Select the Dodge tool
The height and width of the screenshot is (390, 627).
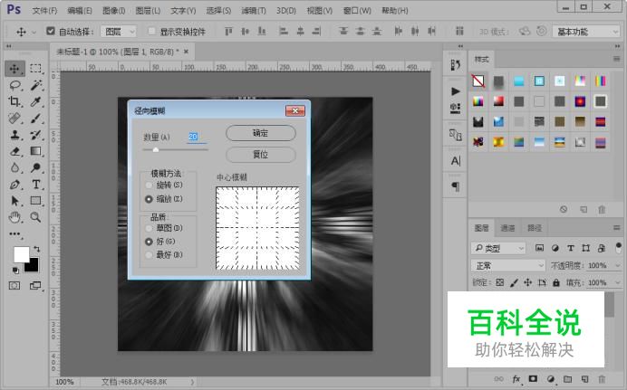point(35,167)
